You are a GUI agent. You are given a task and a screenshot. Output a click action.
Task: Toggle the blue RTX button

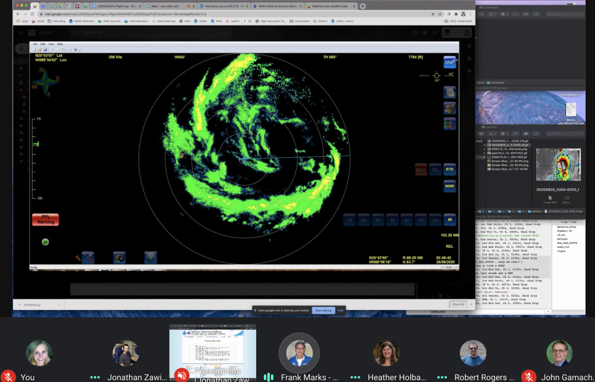tap(450, 170)
